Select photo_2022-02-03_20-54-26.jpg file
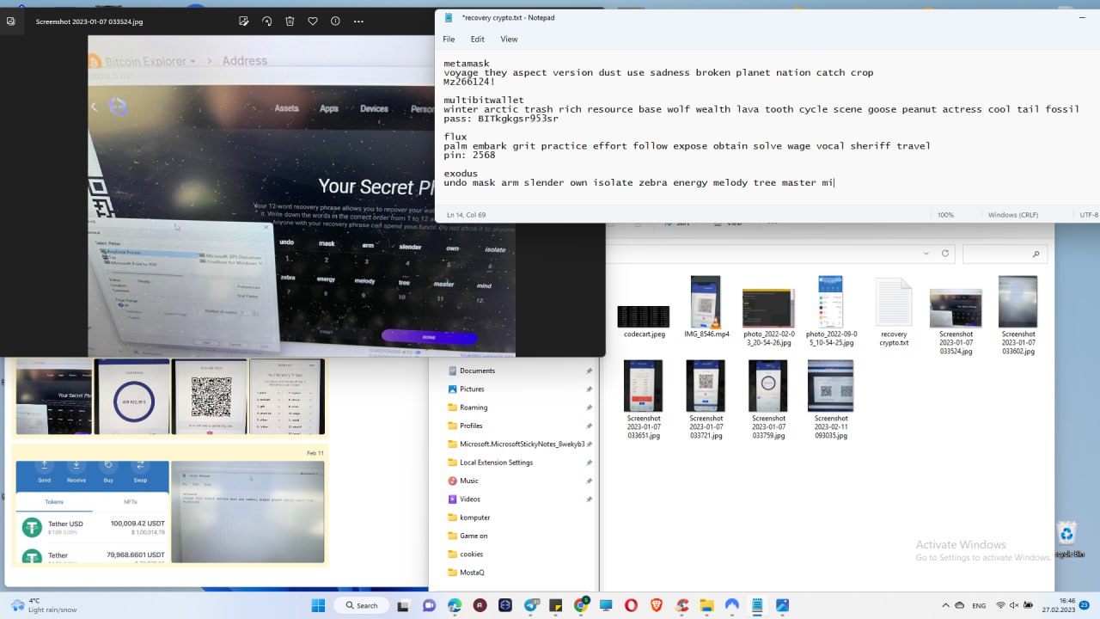The image size is (1100, 619). point(768,312)
